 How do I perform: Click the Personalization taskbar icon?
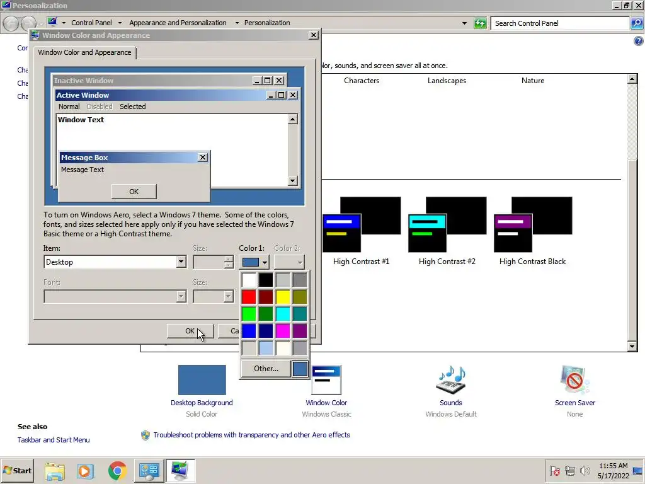click(x=180, y=471)
